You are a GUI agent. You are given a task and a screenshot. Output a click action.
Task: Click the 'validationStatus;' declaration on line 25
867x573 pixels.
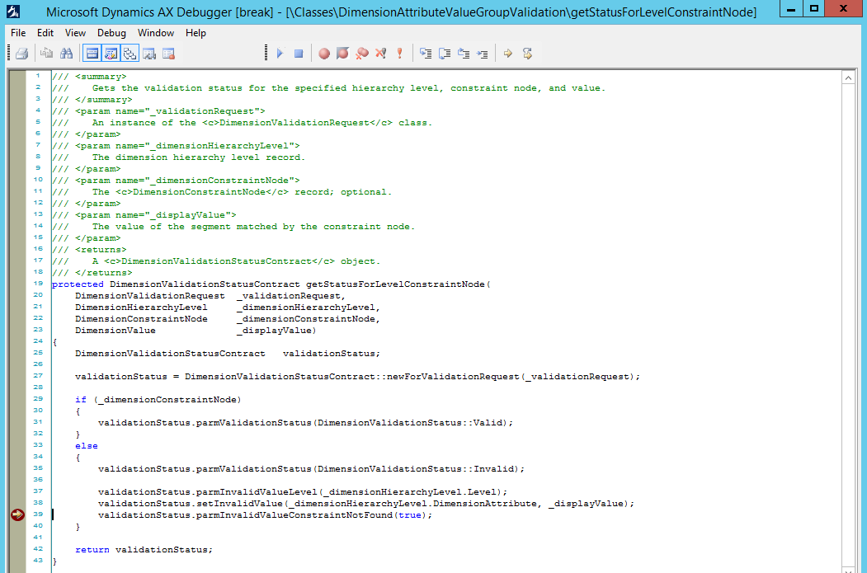point(331,354)
